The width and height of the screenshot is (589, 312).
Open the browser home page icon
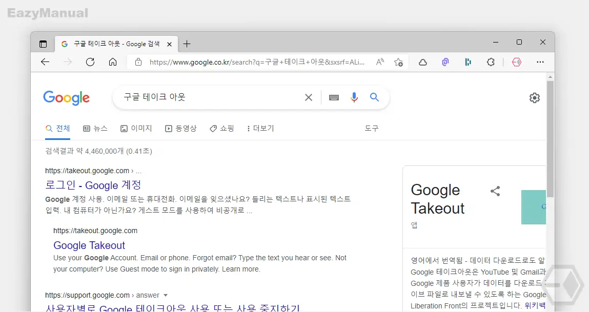click(113, 62)
